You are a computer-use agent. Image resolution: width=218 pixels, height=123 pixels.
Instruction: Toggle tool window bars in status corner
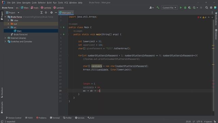point(2,122)
